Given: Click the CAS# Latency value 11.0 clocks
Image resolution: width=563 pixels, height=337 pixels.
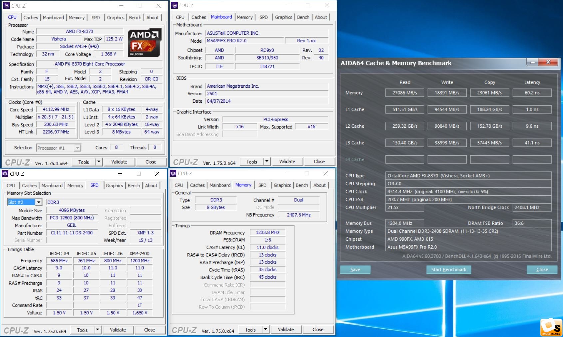Looking at the screenshot, I should coord(268,247).
